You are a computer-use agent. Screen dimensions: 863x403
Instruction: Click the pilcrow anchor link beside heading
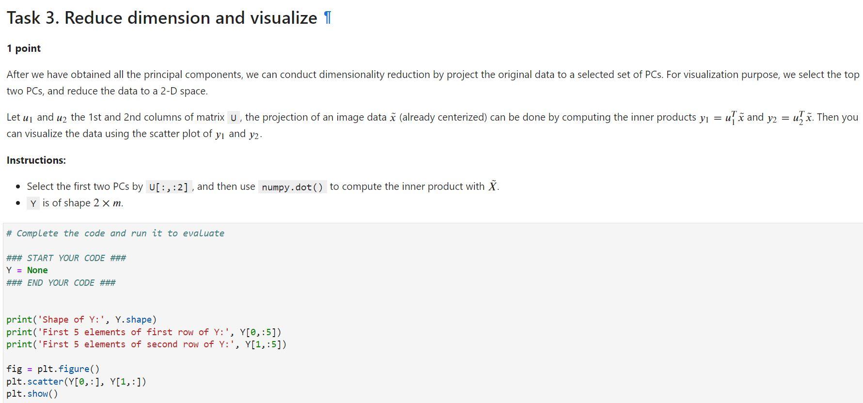(x=328, y=18)
